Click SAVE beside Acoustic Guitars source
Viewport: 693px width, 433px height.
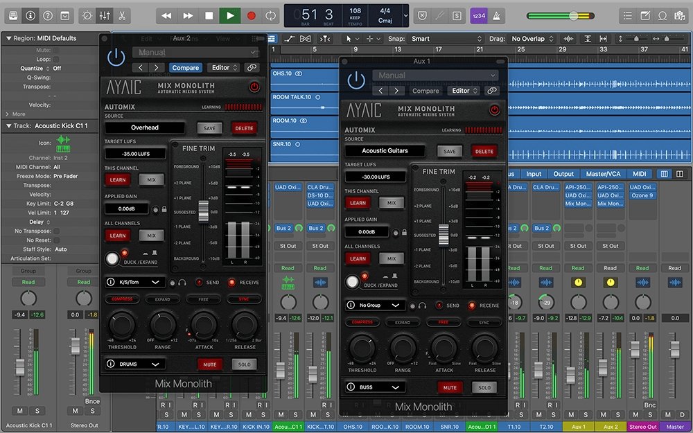coord(450,151)
